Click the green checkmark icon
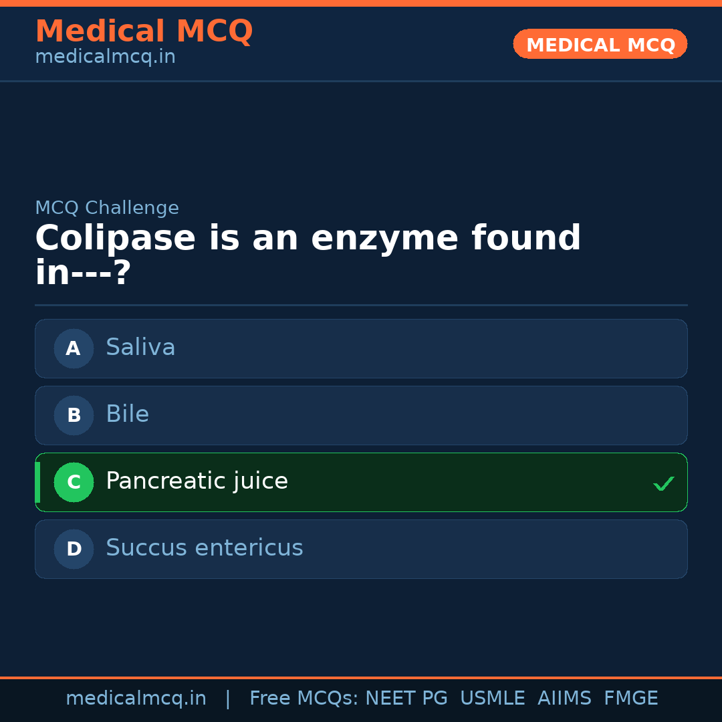The height and width of the screenshot is (722, 722). [663, 483]
